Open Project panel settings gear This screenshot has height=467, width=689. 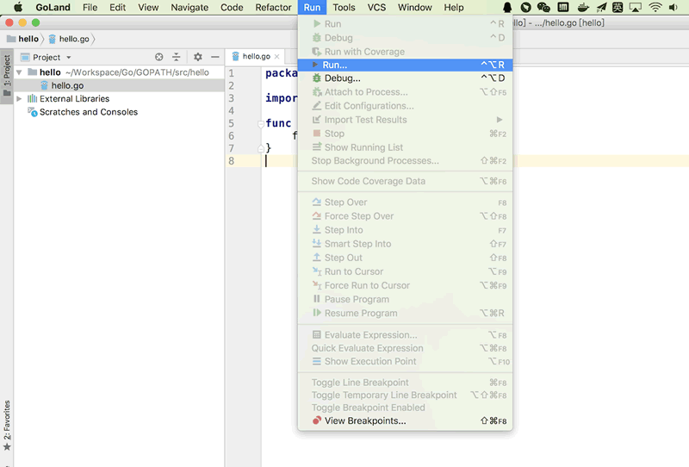coord(197,57)
